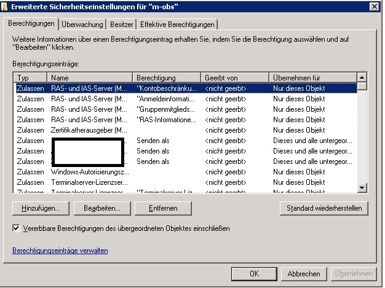The image size is (385, 288).
Task: Open the Besitzer tab
Action: pyautogui.click(x=121, y=25)
